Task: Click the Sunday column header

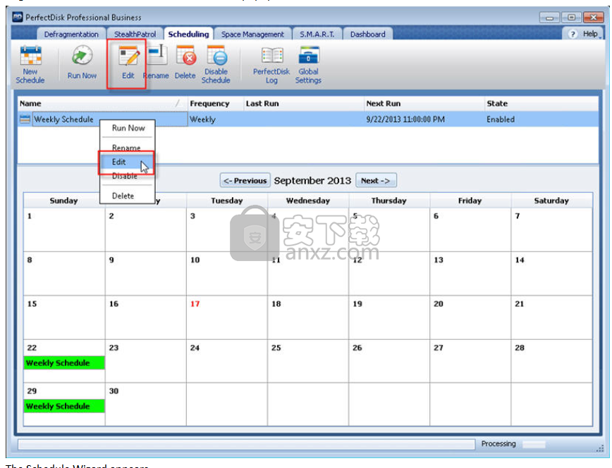Action: (x=63, y=201)
